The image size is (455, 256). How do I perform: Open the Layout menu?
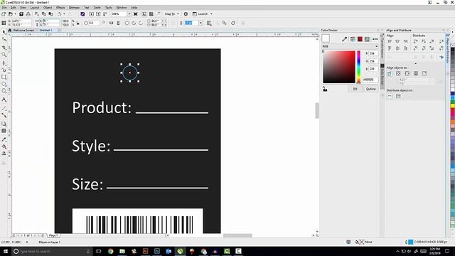click(x=35, y=8)
